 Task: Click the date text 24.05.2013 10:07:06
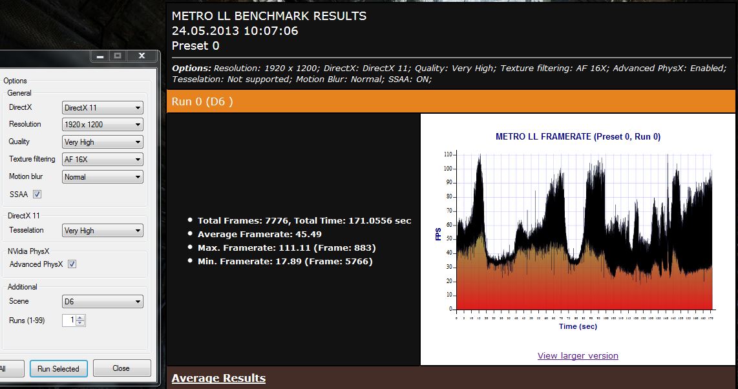tap(235, 31)
